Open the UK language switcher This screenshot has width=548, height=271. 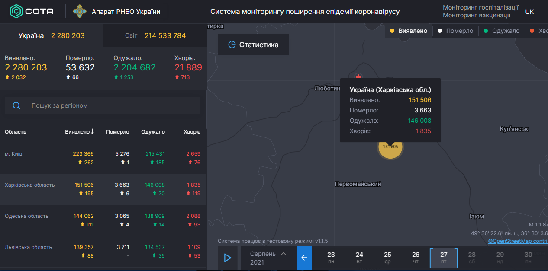(529, 12)
